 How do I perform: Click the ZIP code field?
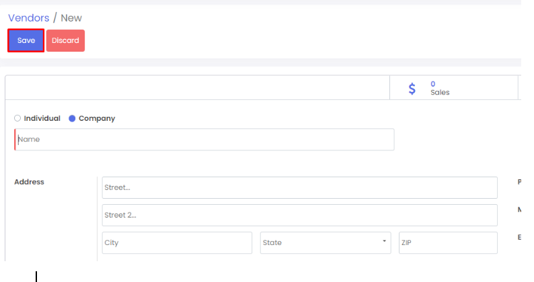447,242
